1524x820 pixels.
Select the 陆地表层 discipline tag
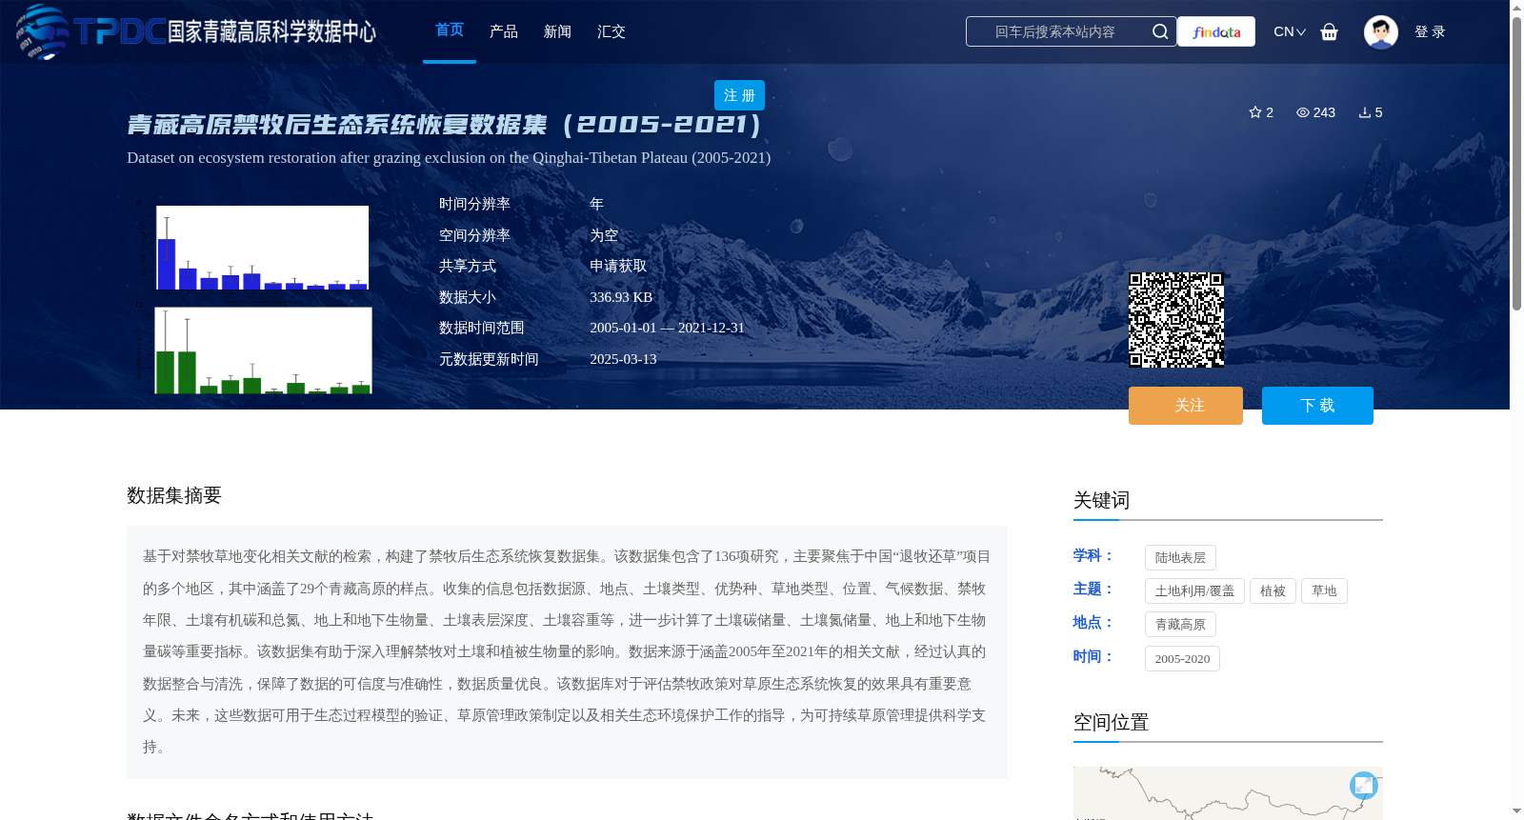point(1180,558)
